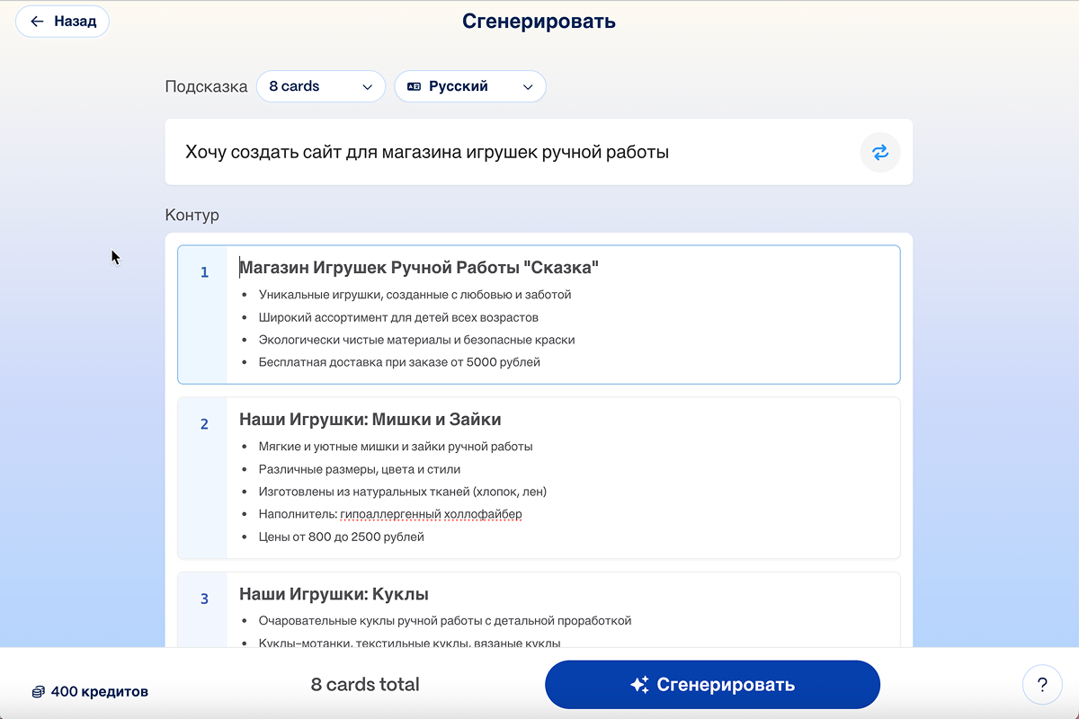
Task: Click the Сгенерировать page heading
Action: pos(539,22)
